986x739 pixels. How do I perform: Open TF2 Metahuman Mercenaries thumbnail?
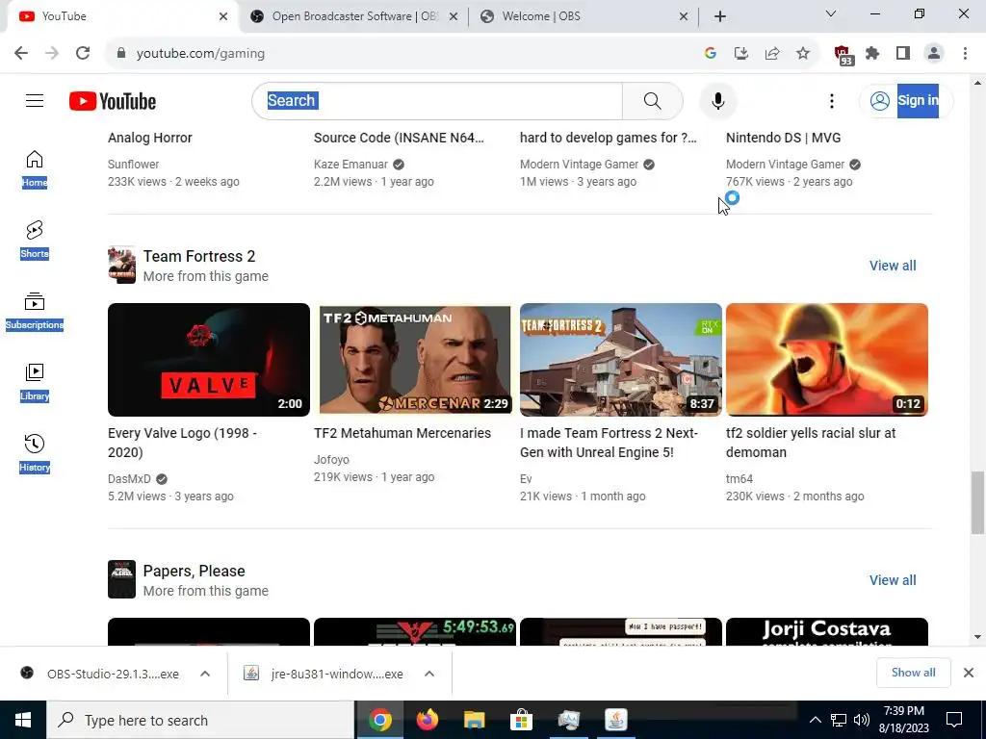[415, 360]
